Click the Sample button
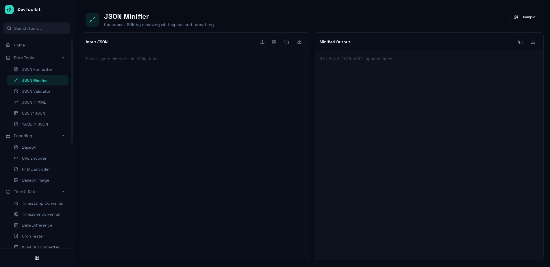Image resolution: width=550 pixels, height=267 pixels. [x=524, y=17]
